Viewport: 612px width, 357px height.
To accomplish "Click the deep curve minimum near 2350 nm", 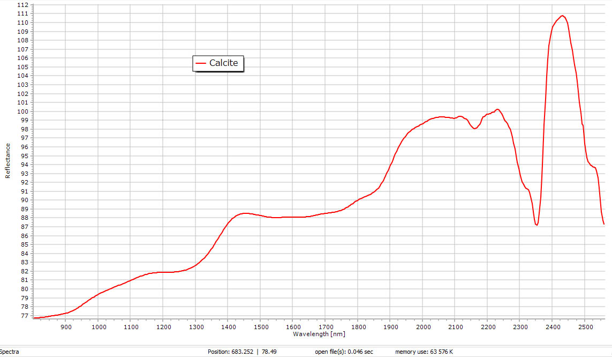I will click(537, 225).
